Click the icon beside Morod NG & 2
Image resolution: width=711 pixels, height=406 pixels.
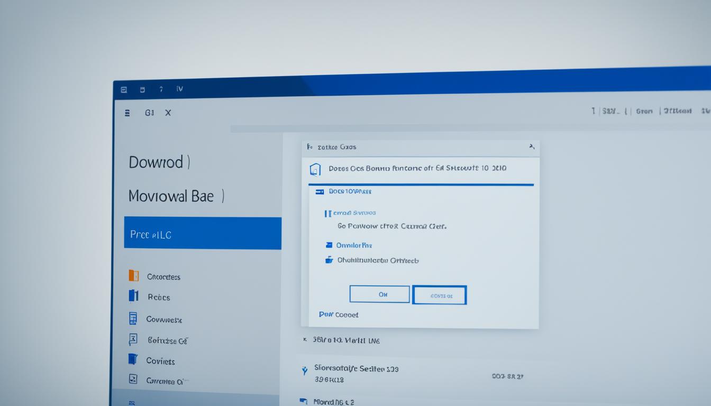point(304,401)
